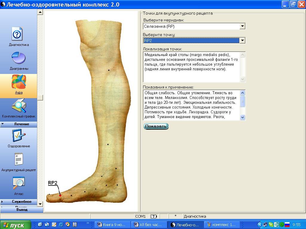Select the Аура colorful icon
The width and height of the screenshot is (306, 229).
(19, 82)
